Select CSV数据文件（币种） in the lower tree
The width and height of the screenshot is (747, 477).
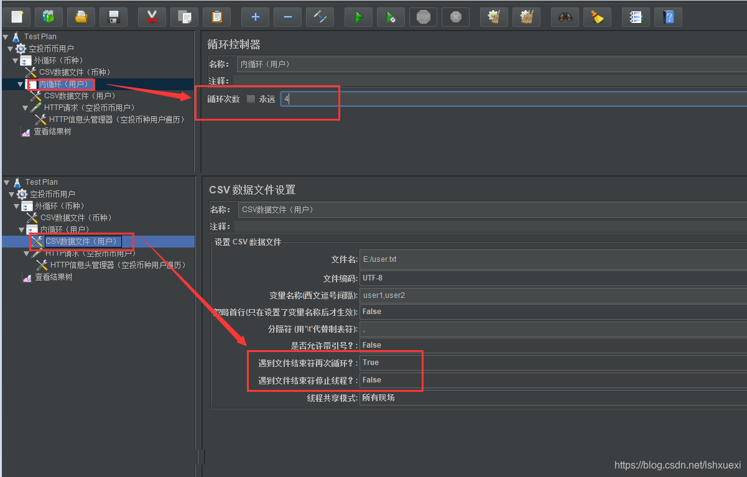[76, 218]
